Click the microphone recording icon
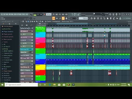Image resolution: width=132 pixels, height=99 pixels. pos(116,14)
